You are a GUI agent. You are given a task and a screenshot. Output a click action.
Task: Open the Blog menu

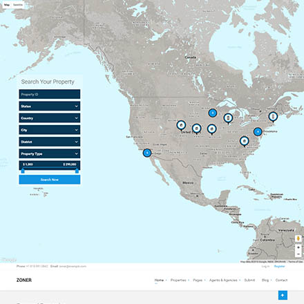click(265, 280)
